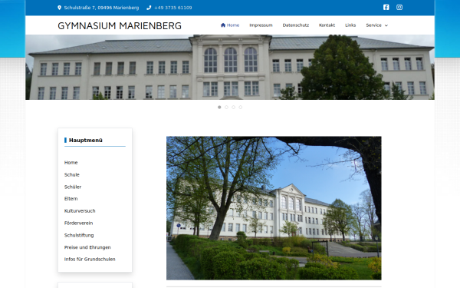Image resolution: width=460 pixels, height=288 pixels.
Task: Open Infos für Grundschulen menu entry
Action: coord(90,260)
